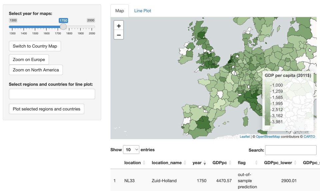This screenshot has height=191, width=320.
Task: Sort table by GDPpc_lower column arrows
Action: click(295, 163)
